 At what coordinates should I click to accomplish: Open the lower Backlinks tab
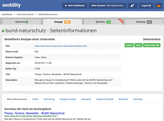(123, 99)
